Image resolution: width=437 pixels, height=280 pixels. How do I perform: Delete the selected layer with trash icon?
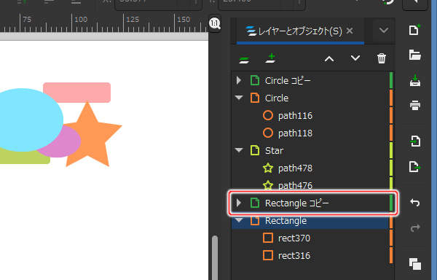pyautogui.click(x=382, y=58)
